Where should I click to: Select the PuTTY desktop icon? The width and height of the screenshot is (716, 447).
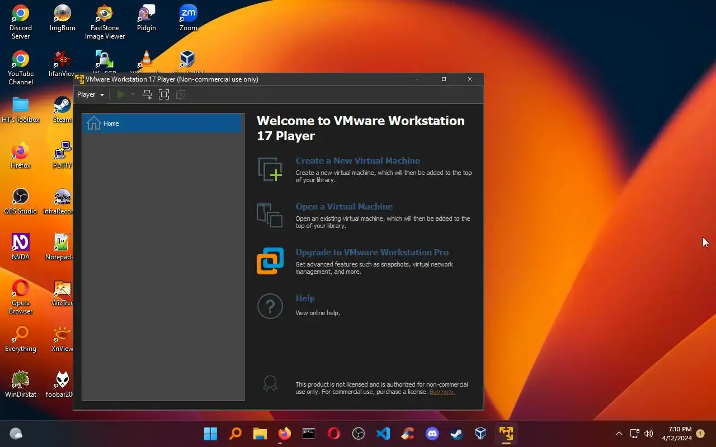[63, 156]
